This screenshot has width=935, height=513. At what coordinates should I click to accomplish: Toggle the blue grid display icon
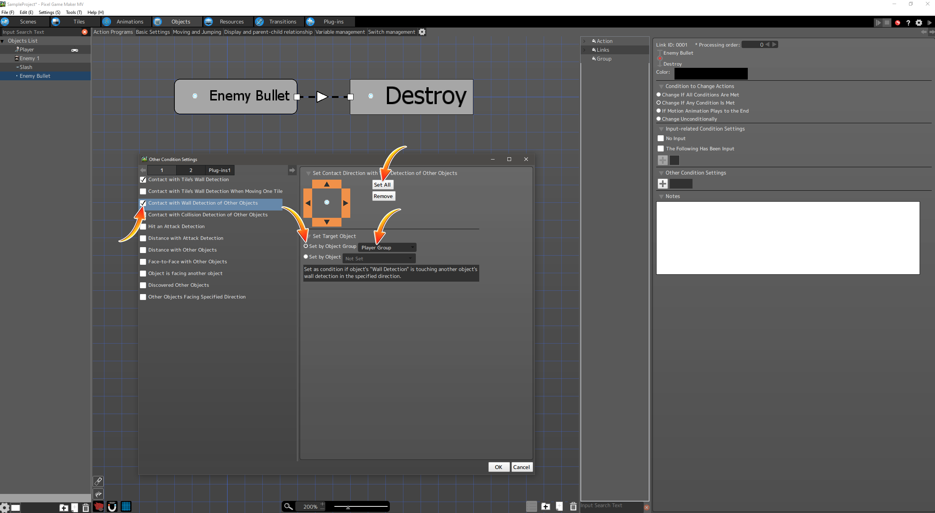pos(126,507)
